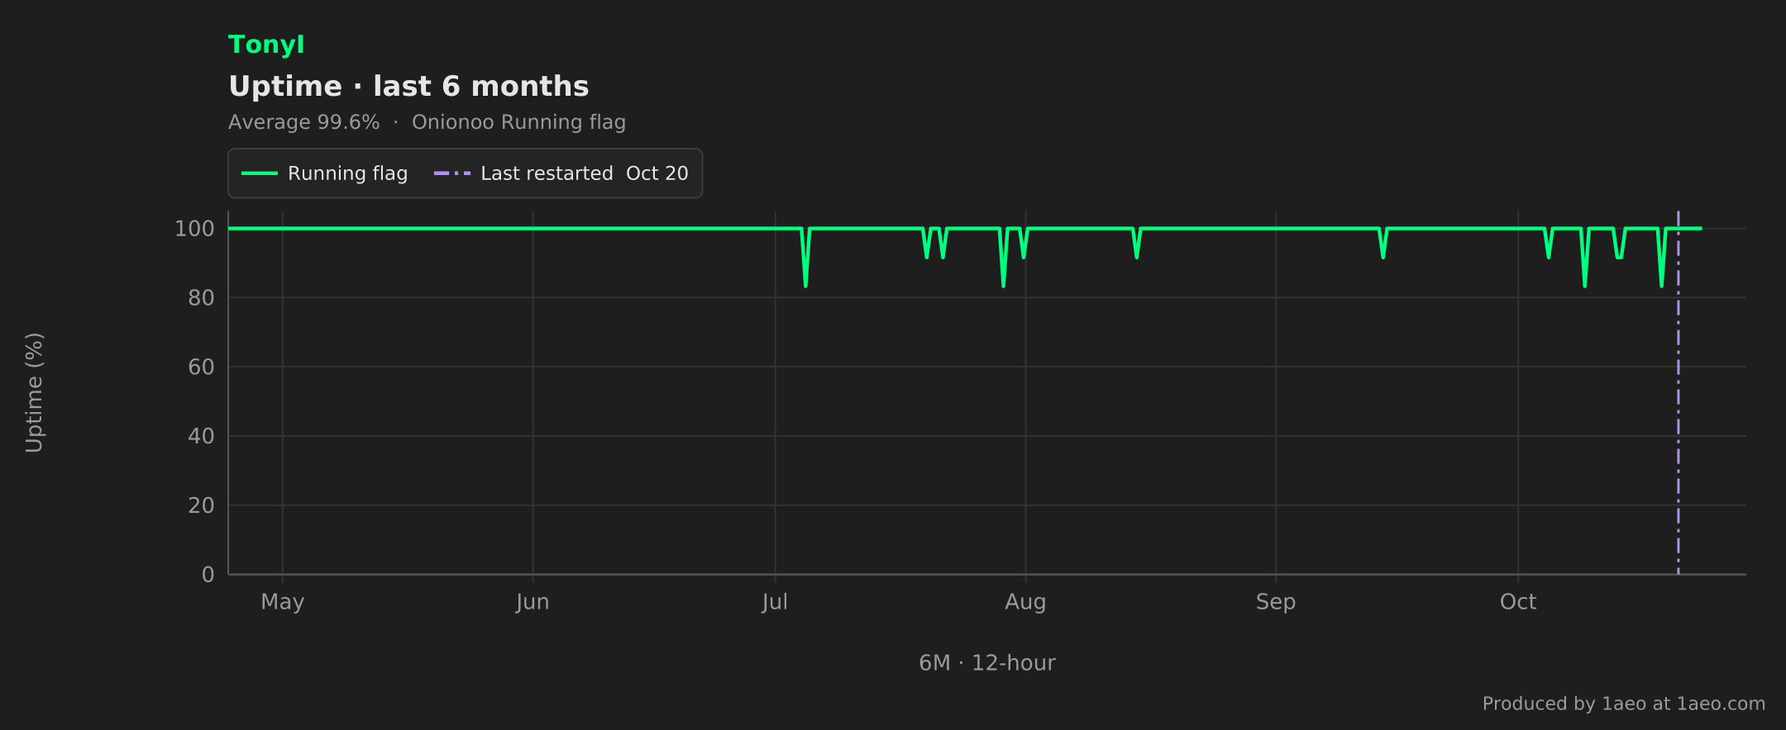Viewport: 1786px width, 730px height.
Task: Click the relay name 'Tonyl'
Action: pos(266,45)
